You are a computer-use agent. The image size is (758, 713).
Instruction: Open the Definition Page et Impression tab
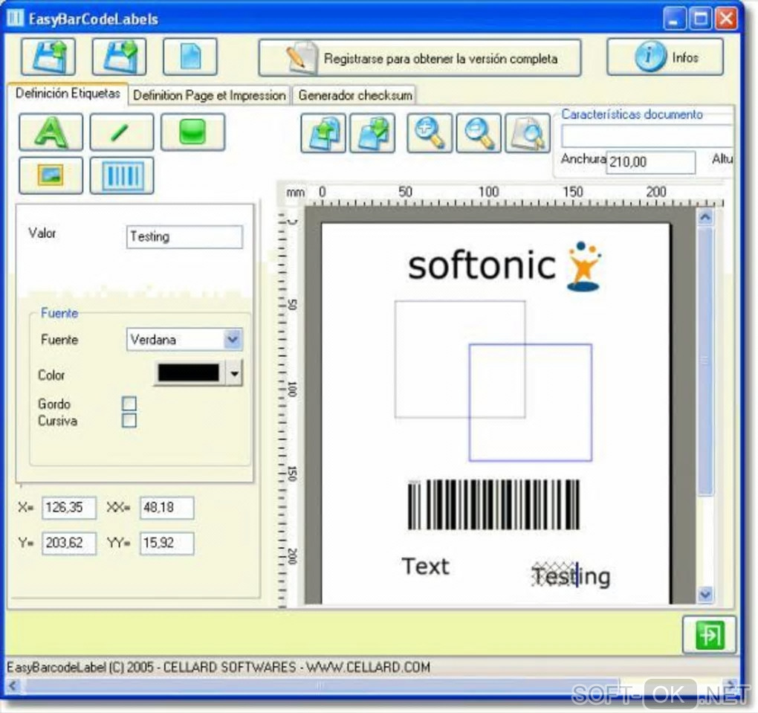[209, 95]
